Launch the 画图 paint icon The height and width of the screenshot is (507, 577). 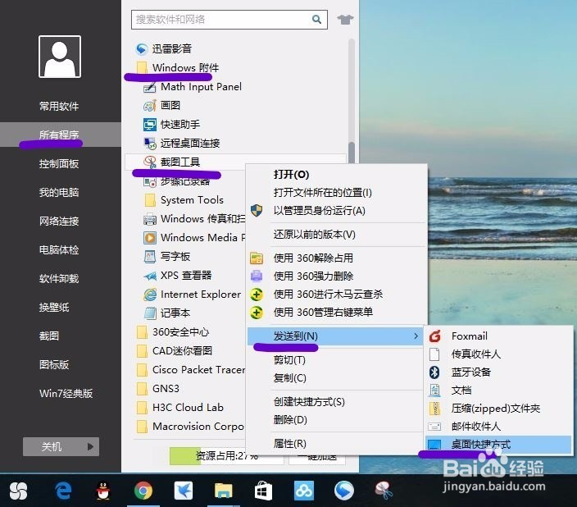(x=149, y=106)
